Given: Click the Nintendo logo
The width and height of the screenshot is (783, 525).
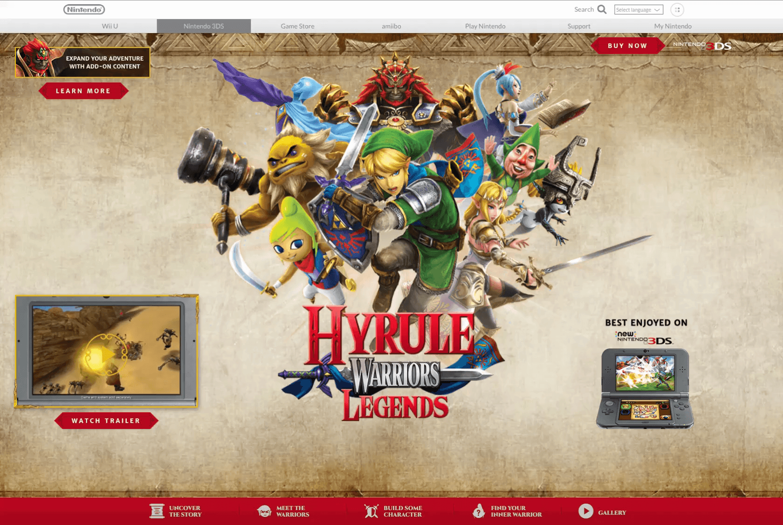Looking at the screenshot, I should coord(84,9).
